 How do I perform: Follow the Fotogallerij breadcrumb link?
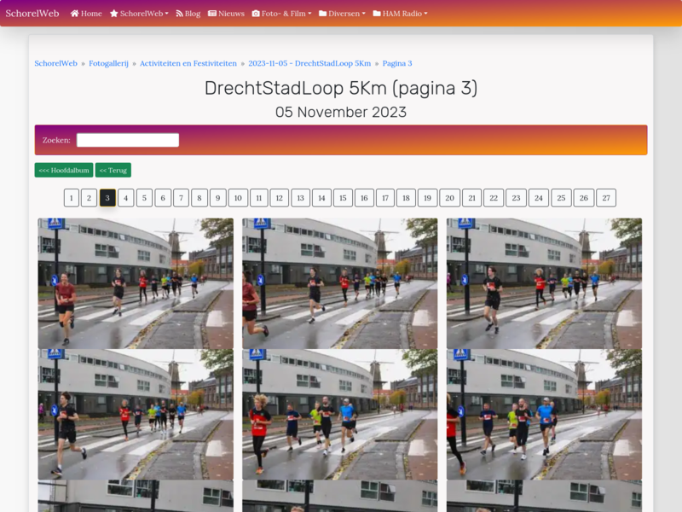pos(109,63)
